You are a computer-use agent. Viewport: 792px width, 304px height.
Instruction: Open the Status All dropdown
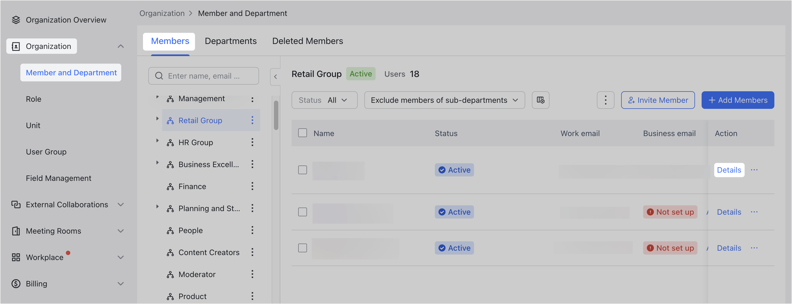click(x=324, y=100)
